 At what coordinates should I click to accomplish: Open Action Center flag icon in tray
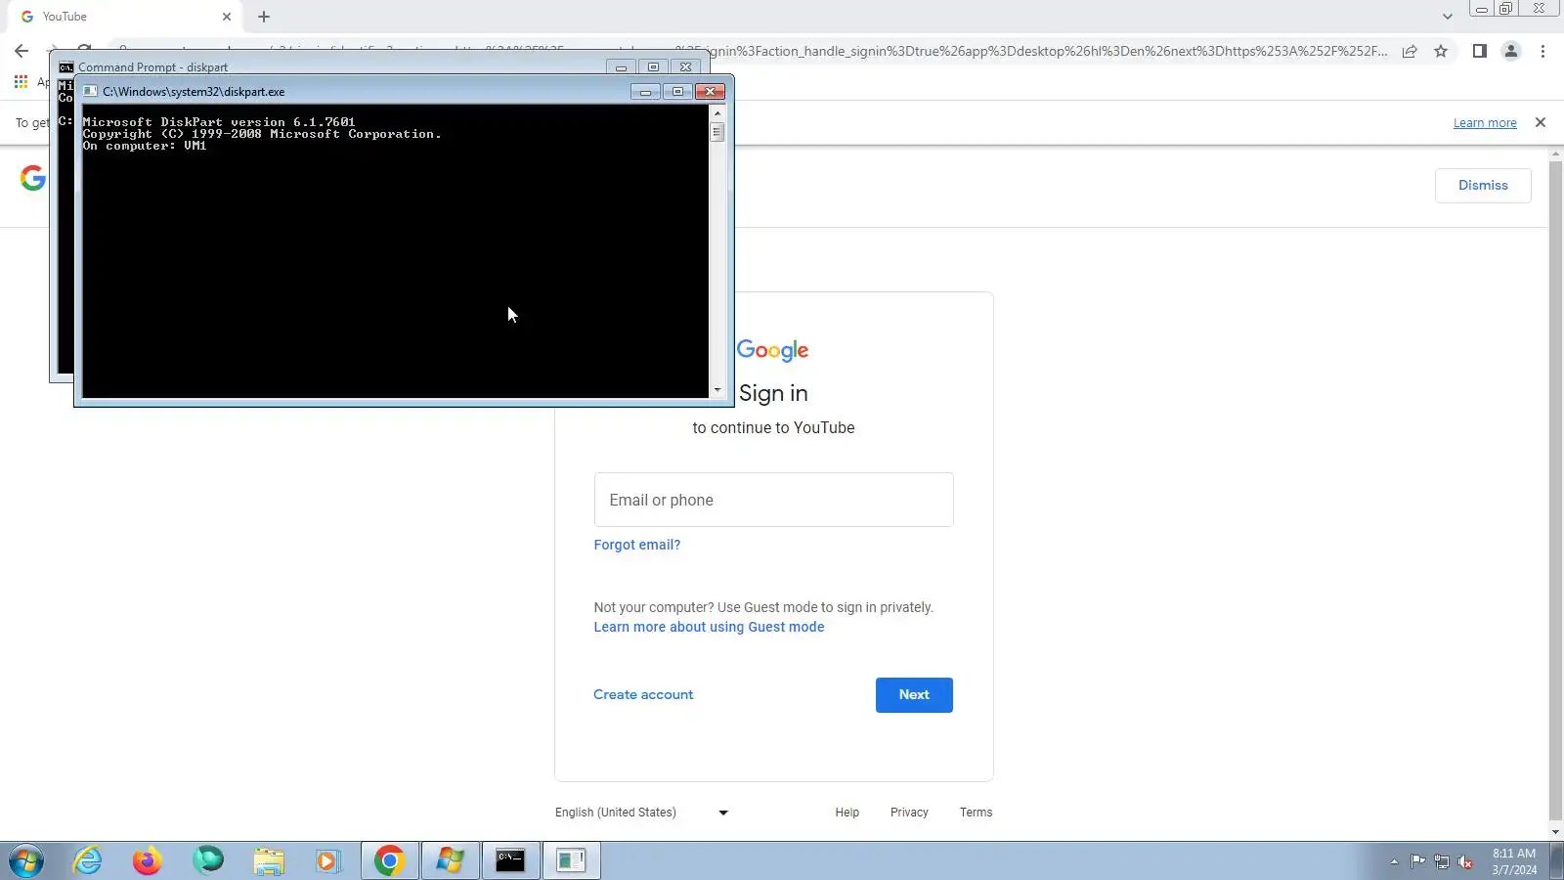pyautogui.click(x=1417, y=861)
